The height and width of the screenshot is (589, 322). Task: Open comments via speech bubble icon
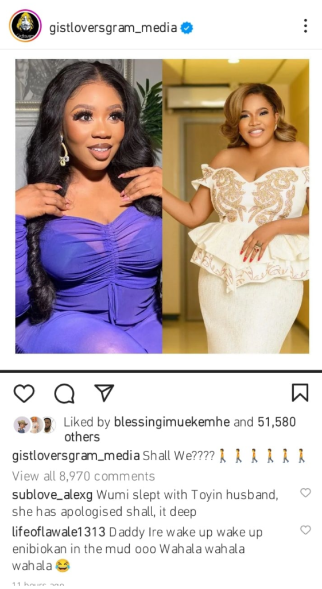(x=64, y=393)
